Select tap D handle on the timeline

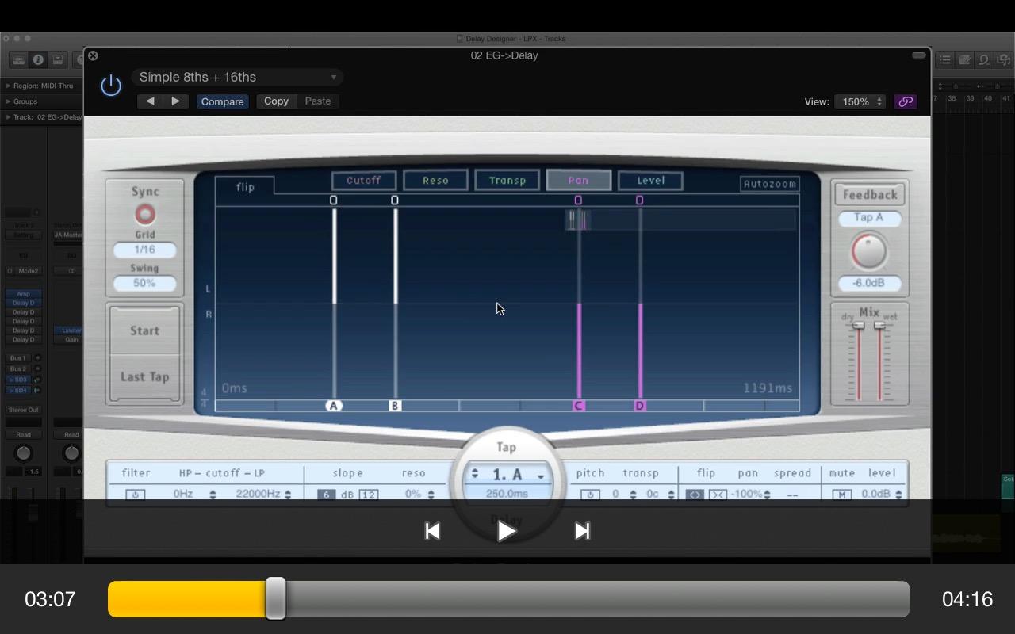point(640,406)
